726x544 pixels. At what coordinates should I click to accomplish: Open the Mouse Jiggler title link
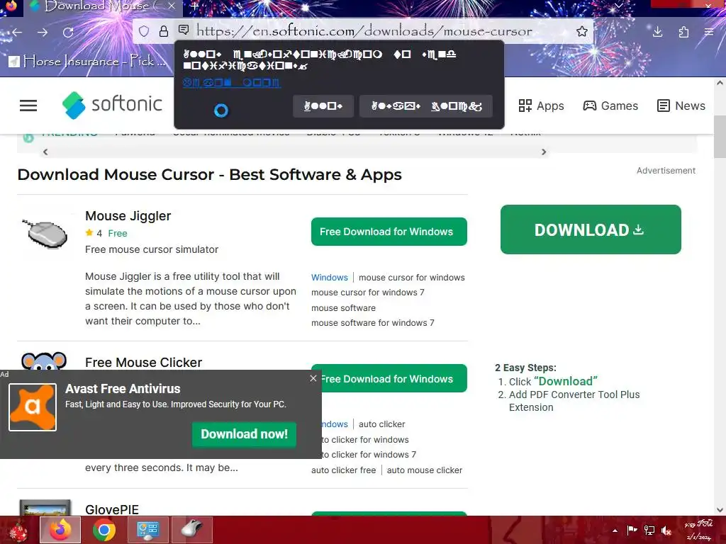(x=128, y=216)
